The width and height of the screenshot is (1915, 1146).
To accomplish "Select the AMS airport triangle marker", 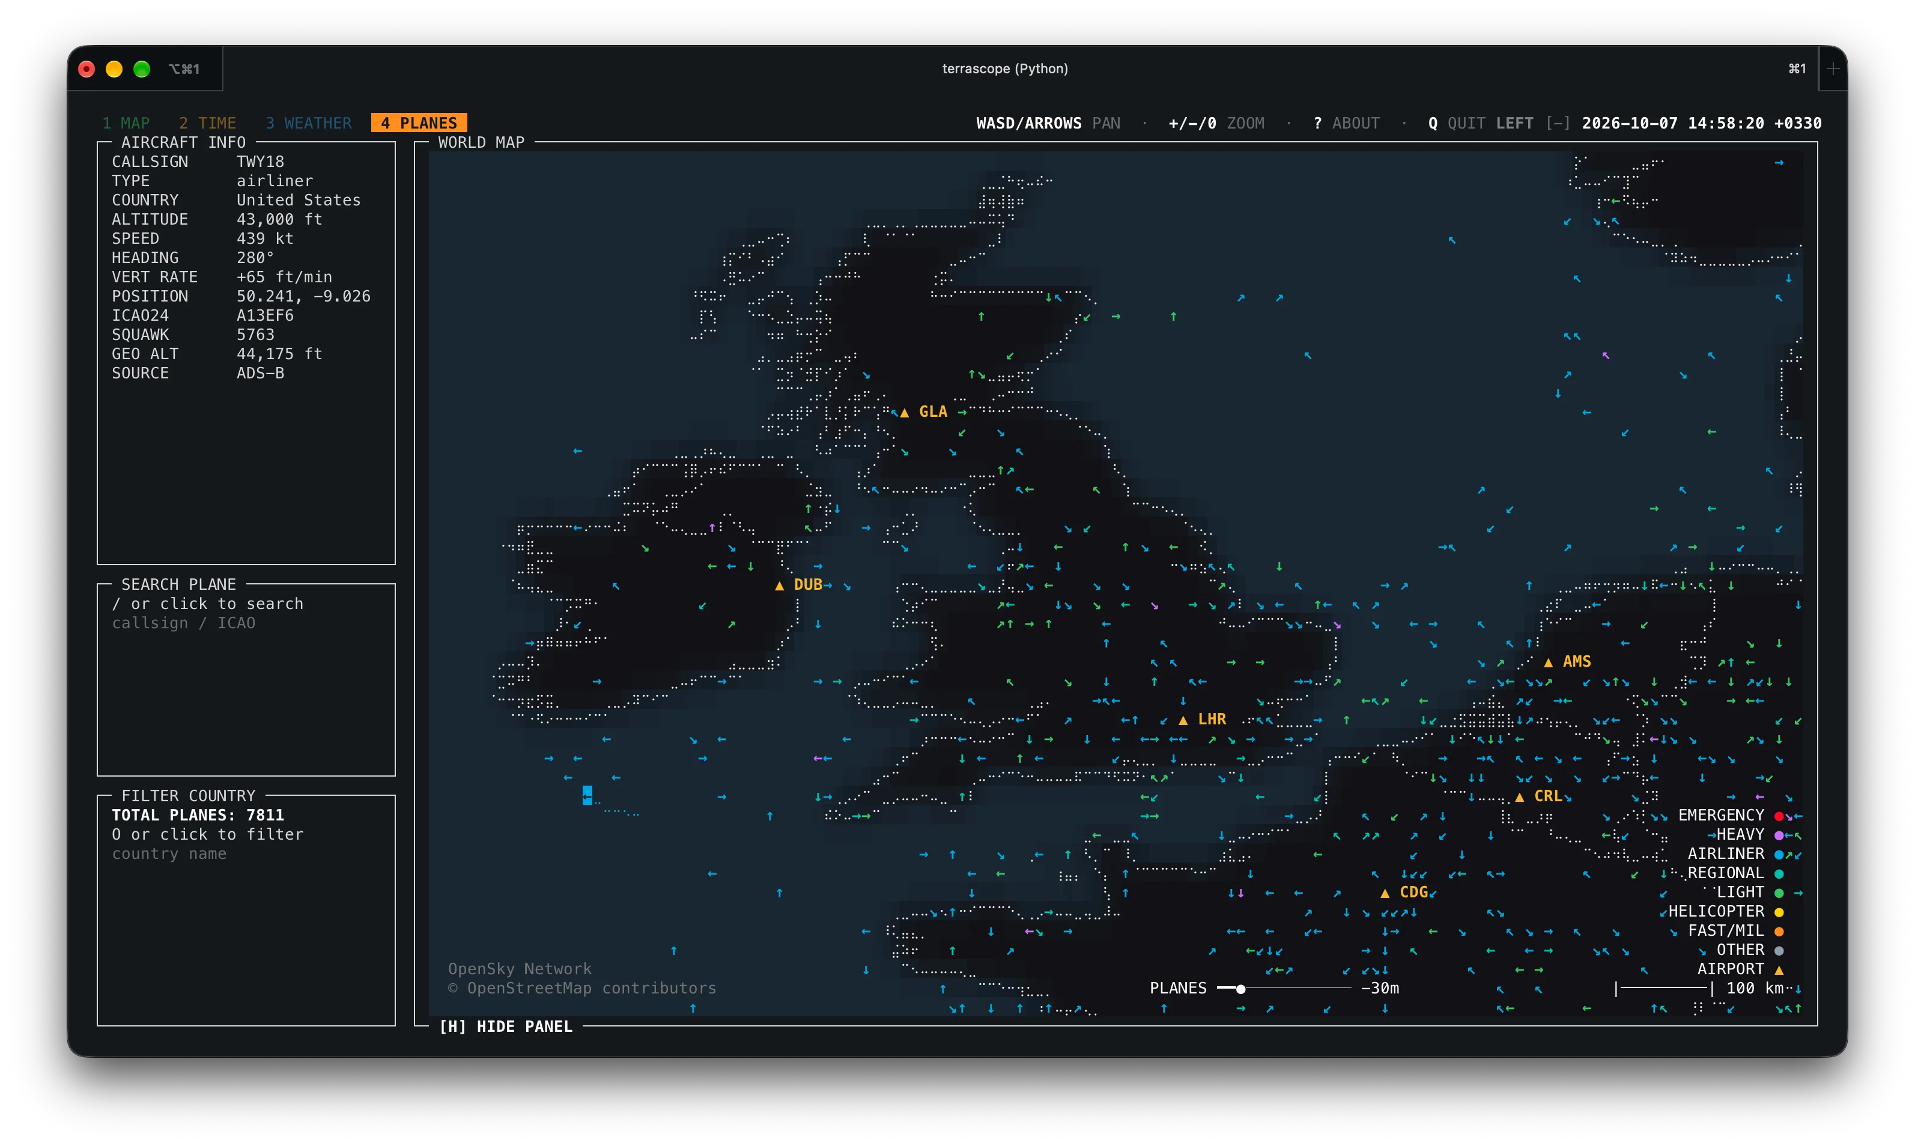I will (1548, 662).
